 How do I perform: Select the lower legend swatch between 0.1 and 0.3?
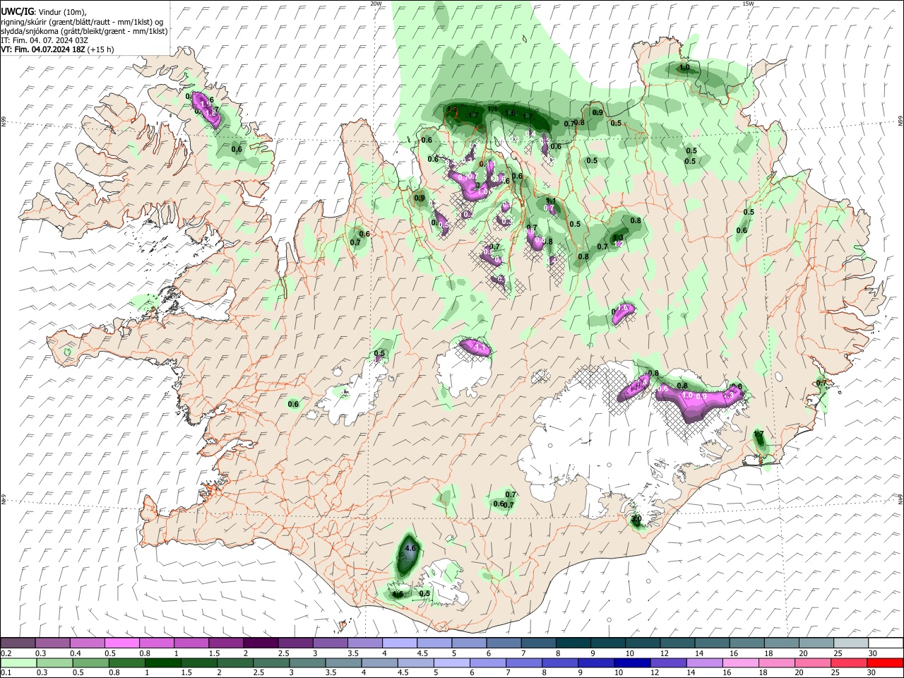point(18,662)
